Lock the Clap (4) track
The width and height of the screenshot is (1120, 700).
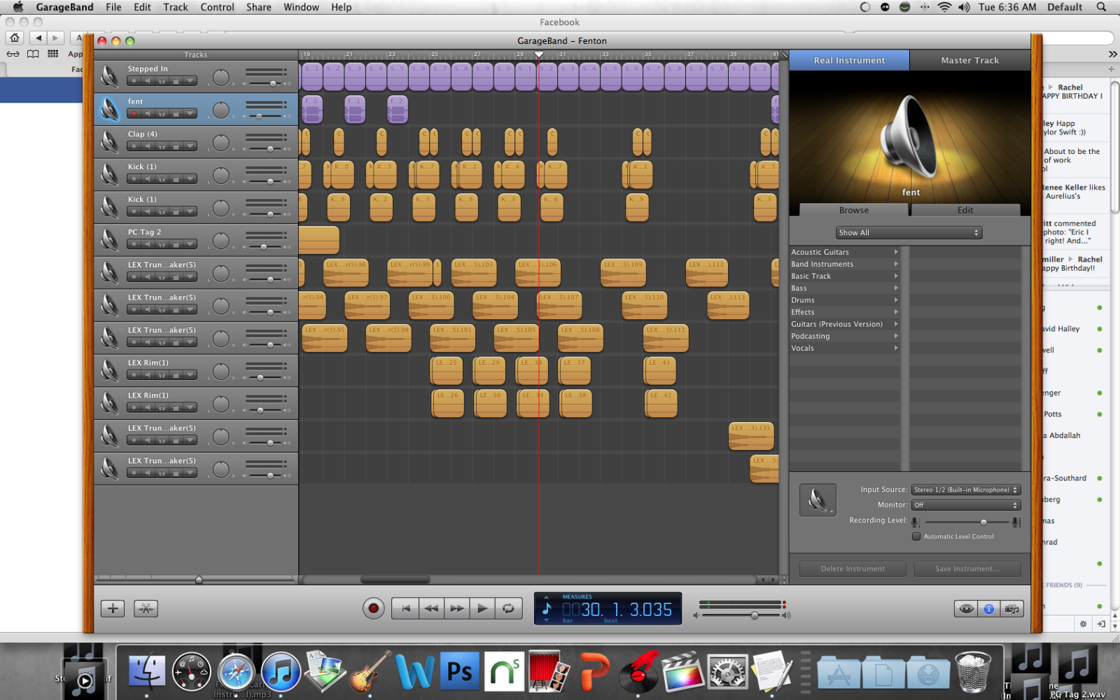point(176,146)
